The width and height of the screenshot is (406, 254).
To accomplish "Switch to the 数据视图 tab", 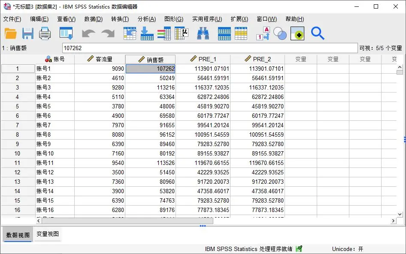I will click(x=18, y=235).
